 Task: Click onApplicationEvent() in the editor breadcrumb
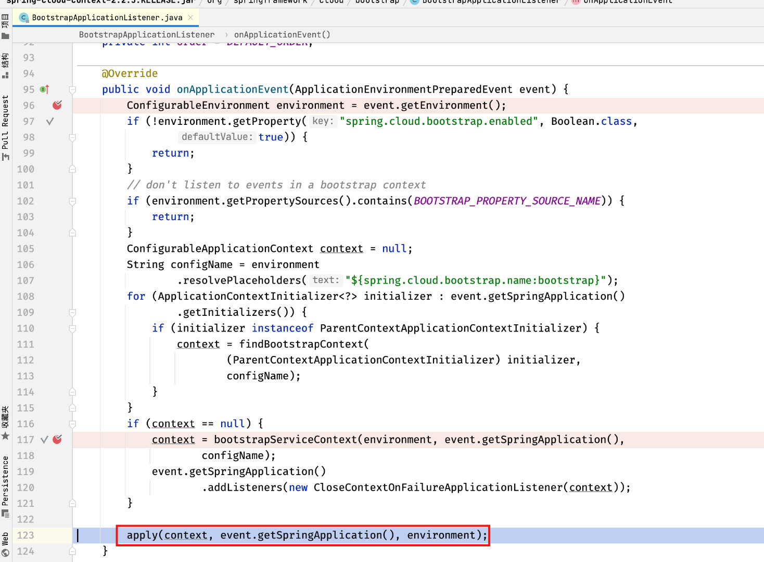[x=282, y=34]
